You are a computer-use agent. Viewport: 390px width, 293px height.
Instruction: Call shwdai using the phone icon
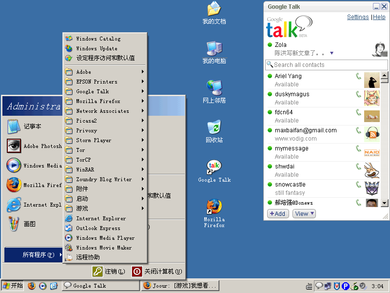(x=358, y=167)
